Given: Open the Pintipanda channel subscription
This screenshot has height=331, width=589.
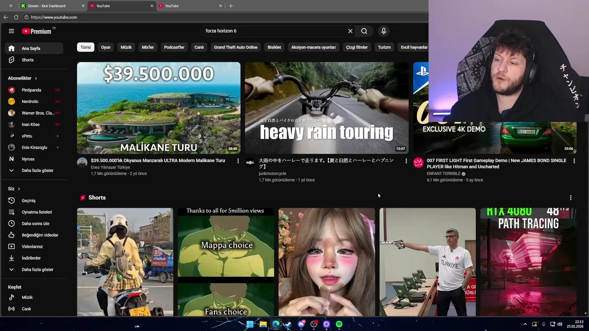Looking at the screenshot, I should pyautogui.click(x=34, y=90).
